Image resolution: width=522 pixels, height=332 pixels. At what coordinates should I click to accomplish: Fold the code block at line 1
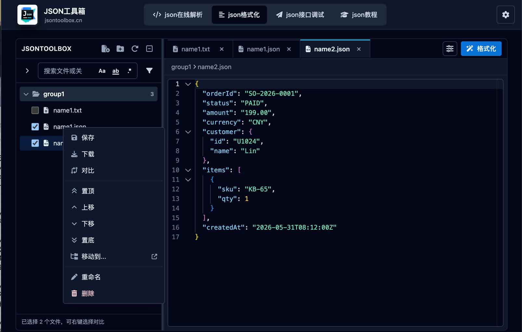(x=188, y=84)
